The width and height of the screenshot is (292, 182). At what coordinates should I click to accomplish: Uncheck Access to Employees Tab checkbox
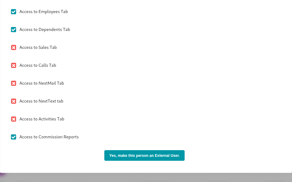tap(13, 12)
